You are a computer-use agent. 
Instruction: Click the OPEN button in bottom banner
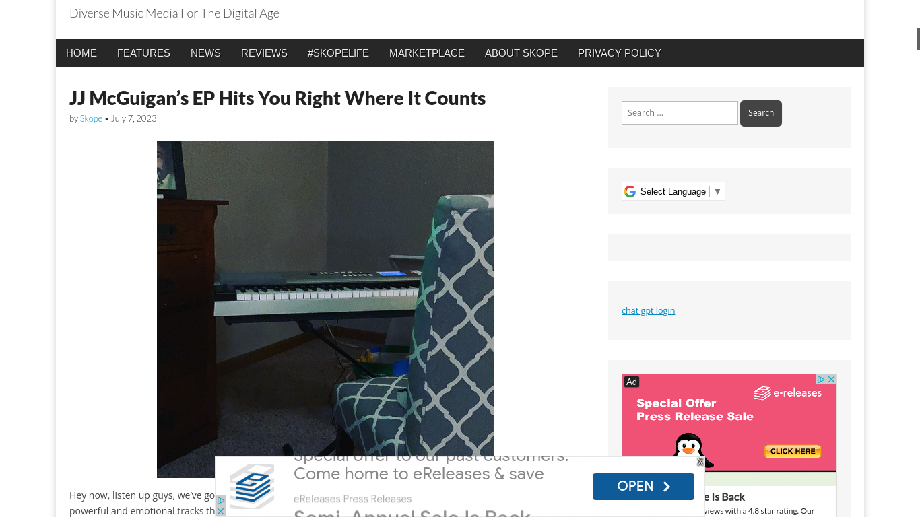[643, 487]
